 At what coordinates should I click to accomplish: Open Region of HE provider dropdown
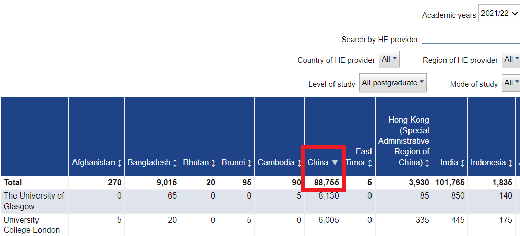point(511,60)
